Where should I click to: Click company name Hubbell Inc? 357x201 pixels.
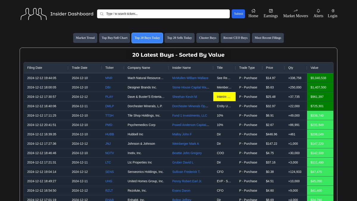[x=135, y=134]
